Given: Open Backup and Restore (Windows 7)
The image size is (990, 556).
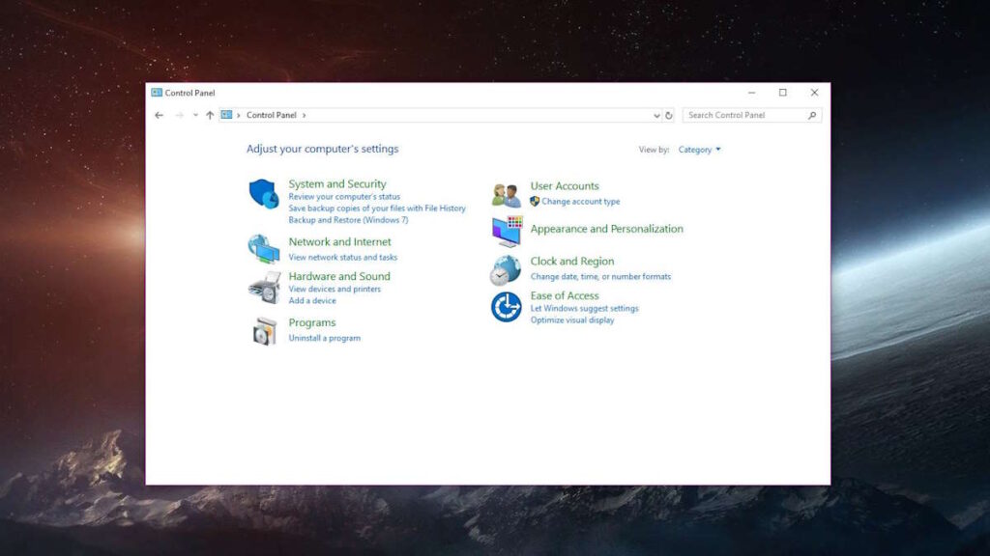Looking at the screenshot, I should tap(348, 220).
